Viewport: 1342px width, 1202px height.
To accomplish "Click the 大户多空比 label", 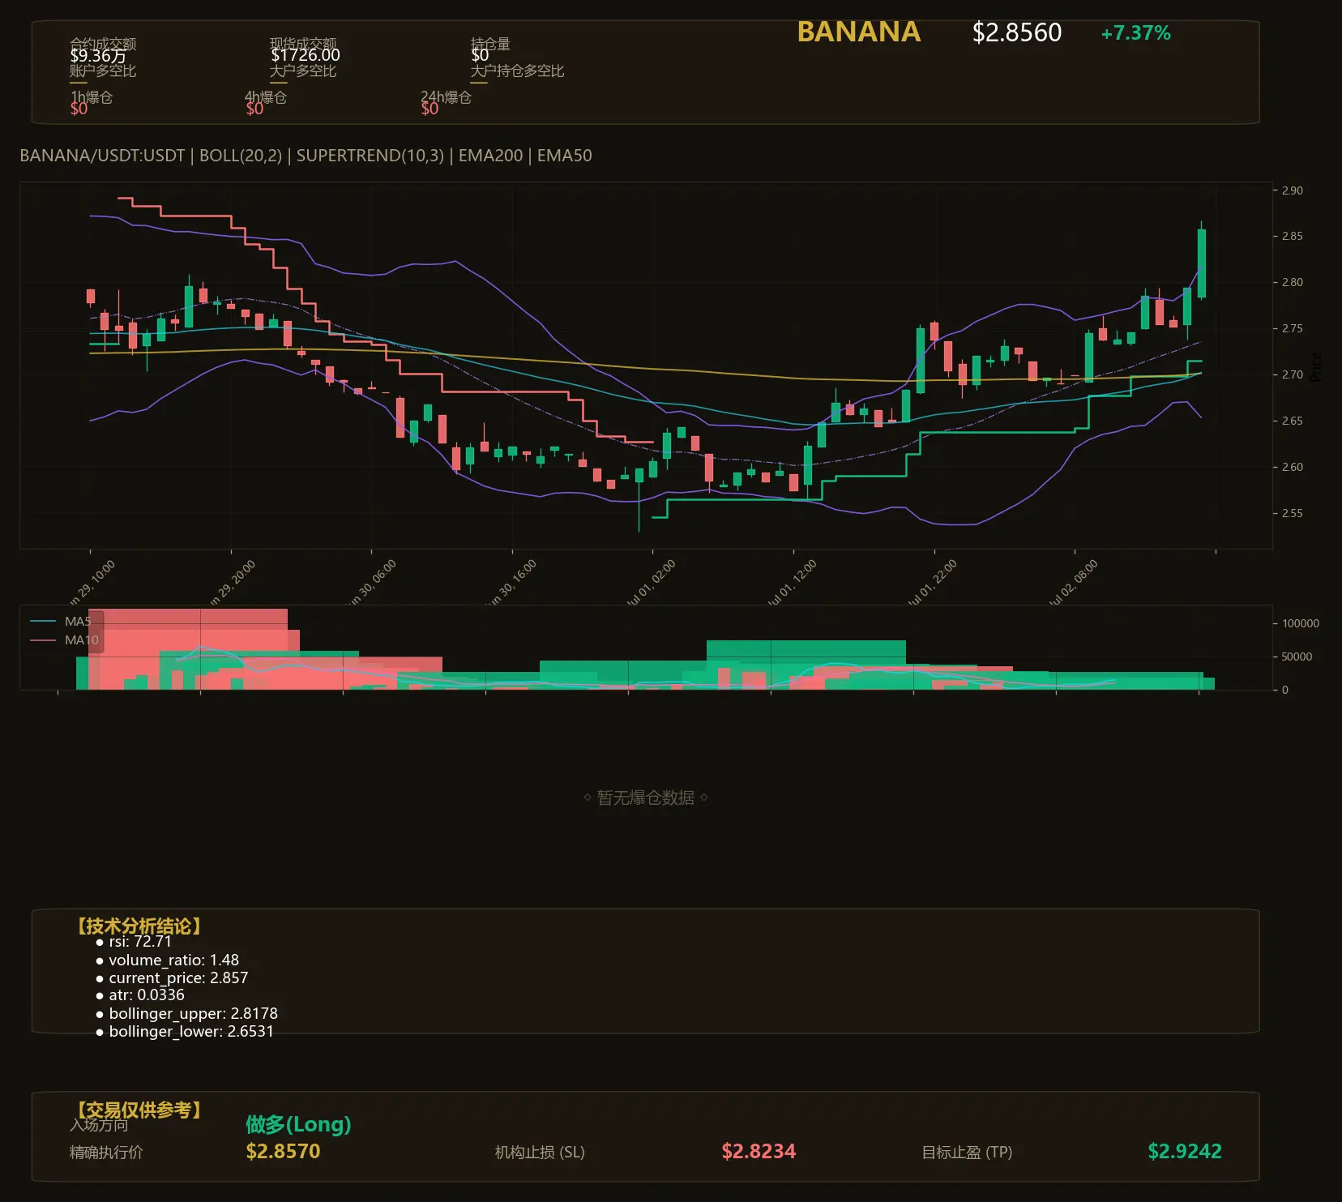I will pos(303,71).
